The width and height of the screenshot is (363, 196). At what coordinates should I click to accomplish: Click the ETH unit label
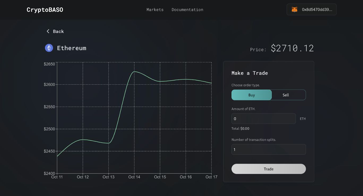coord(303,119)
